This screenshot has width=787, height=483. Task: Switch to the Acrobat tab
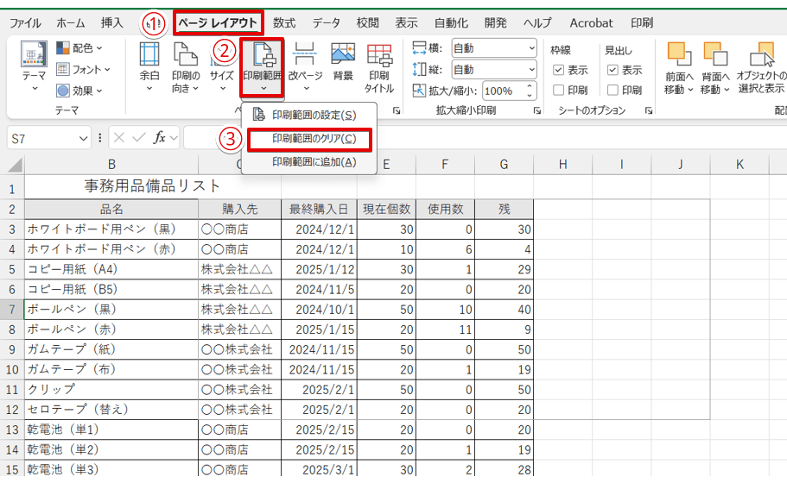pos(591,23)
